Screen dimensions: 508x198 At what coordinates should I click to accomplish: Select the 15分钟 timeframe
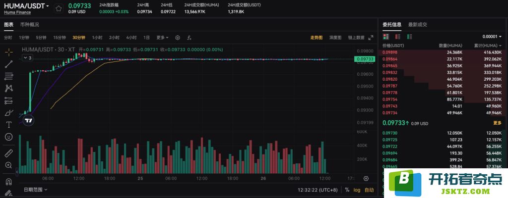60,38
